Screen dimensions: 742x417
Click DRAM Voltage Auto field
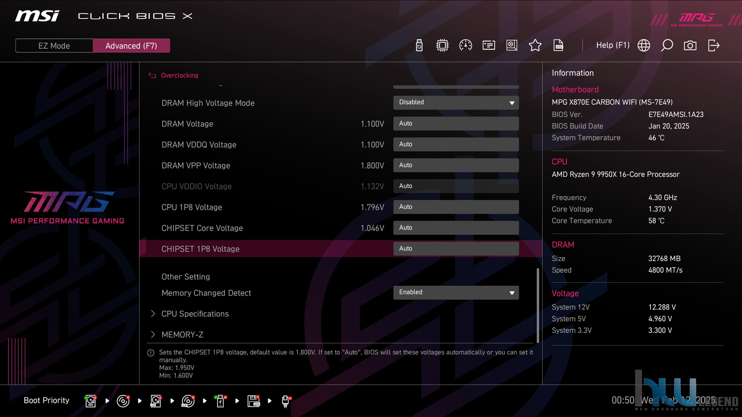click(456, 123)
